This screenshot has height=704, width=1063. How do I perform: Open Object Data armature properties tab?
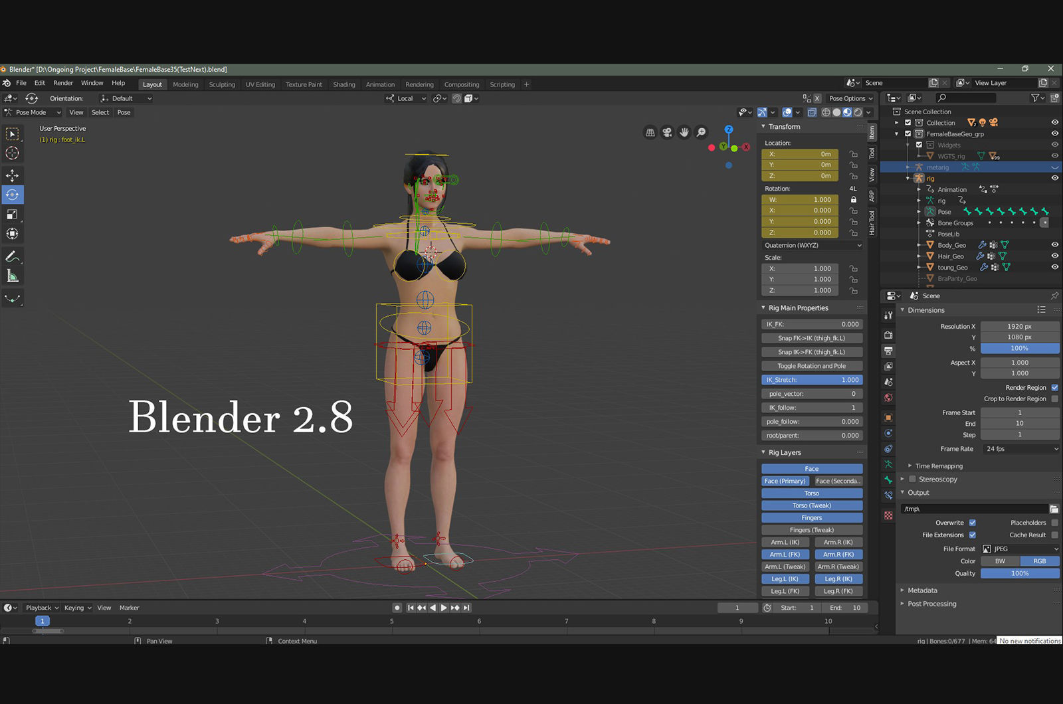pyautogui.click(x=888, y=464)
